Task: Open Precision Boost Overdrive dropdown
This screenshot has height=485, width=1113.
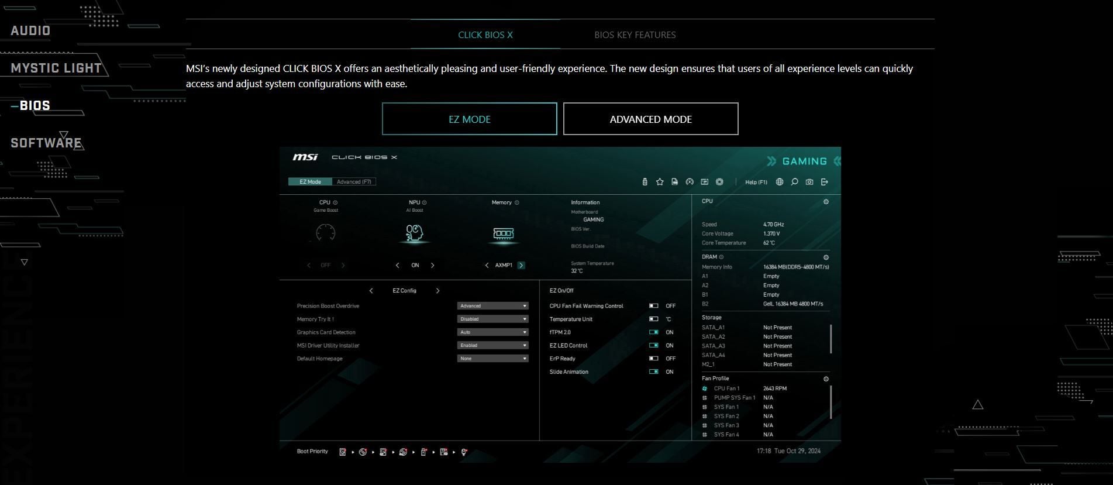Action: [x=492, y=306]
